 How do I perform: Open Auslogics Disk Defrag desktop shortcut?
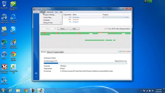(x=13, y=44)
